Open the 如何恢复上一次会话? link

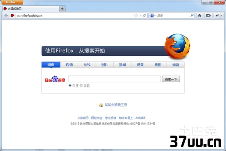coord(132,118)
